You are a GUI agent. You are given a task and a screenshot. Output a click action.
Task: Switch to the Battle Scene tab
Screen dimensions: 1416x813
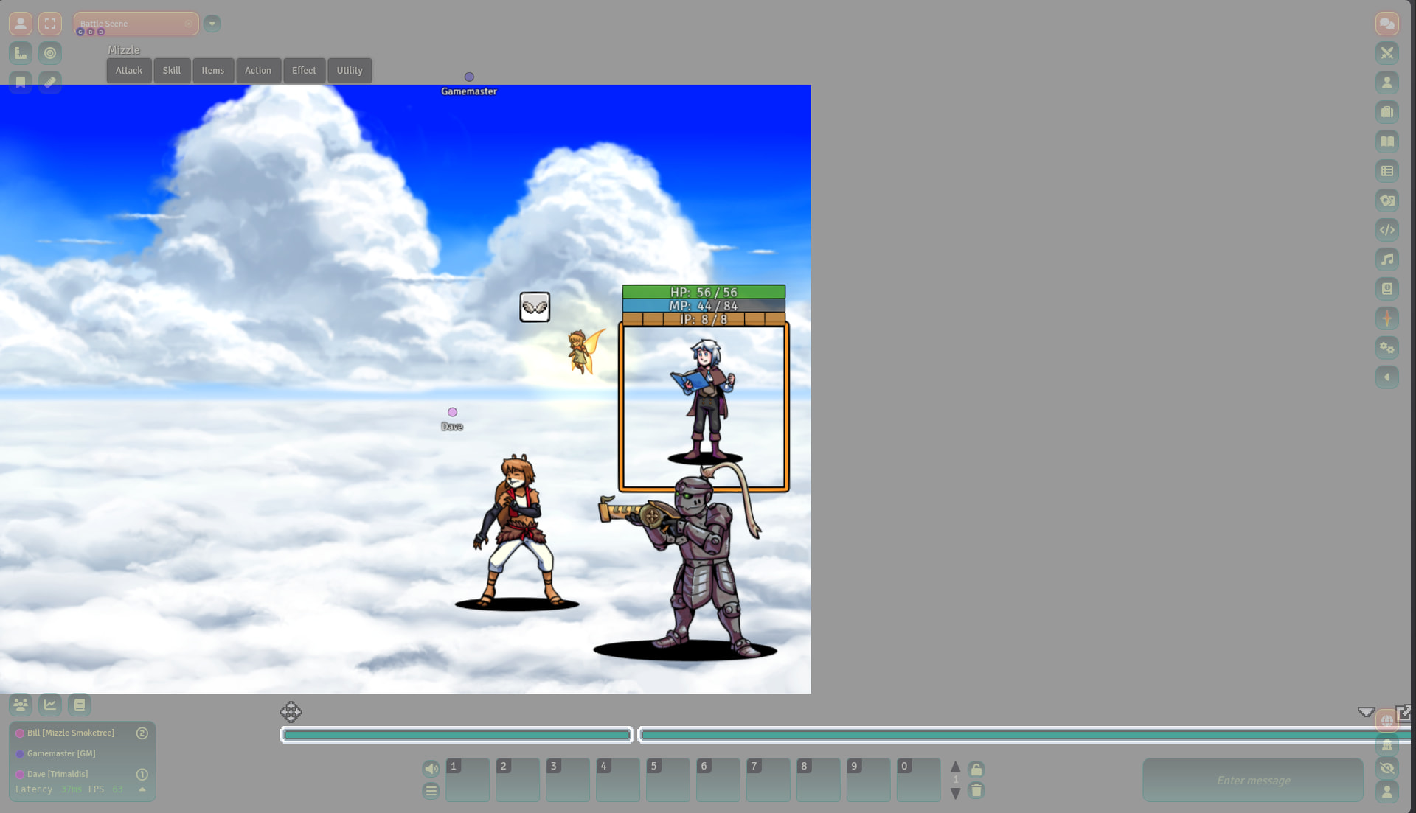pyautogui.click(x=136, y=24)
